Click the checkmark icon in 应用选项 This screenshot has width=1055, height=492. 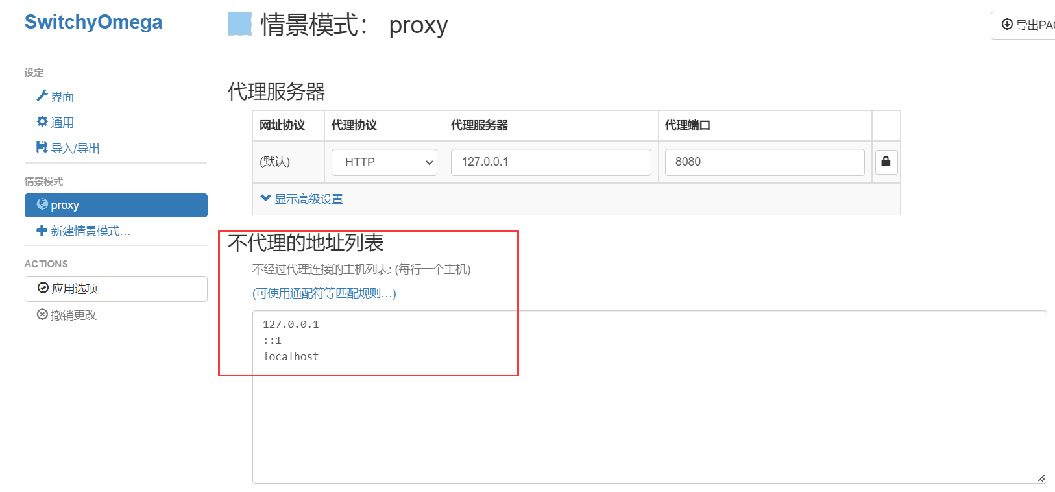43,288
